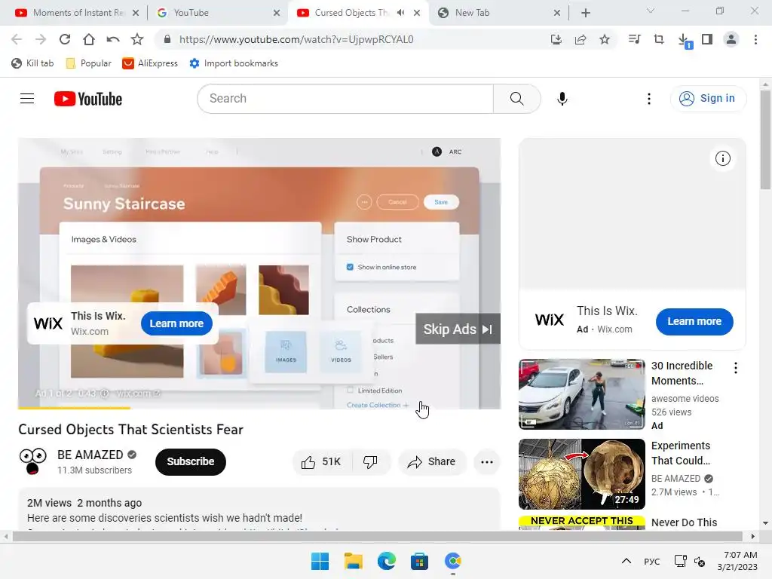Reload the page
Screen dimensions: 772x579
65,39
